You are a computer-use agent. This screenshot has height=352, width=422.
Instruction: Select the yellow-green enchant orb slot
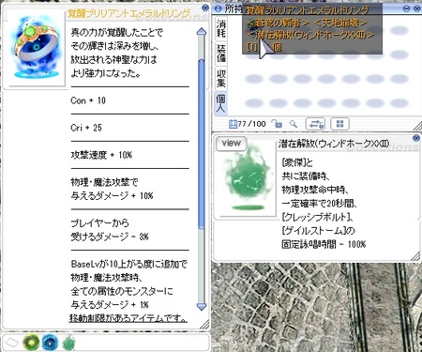point(31,342)
